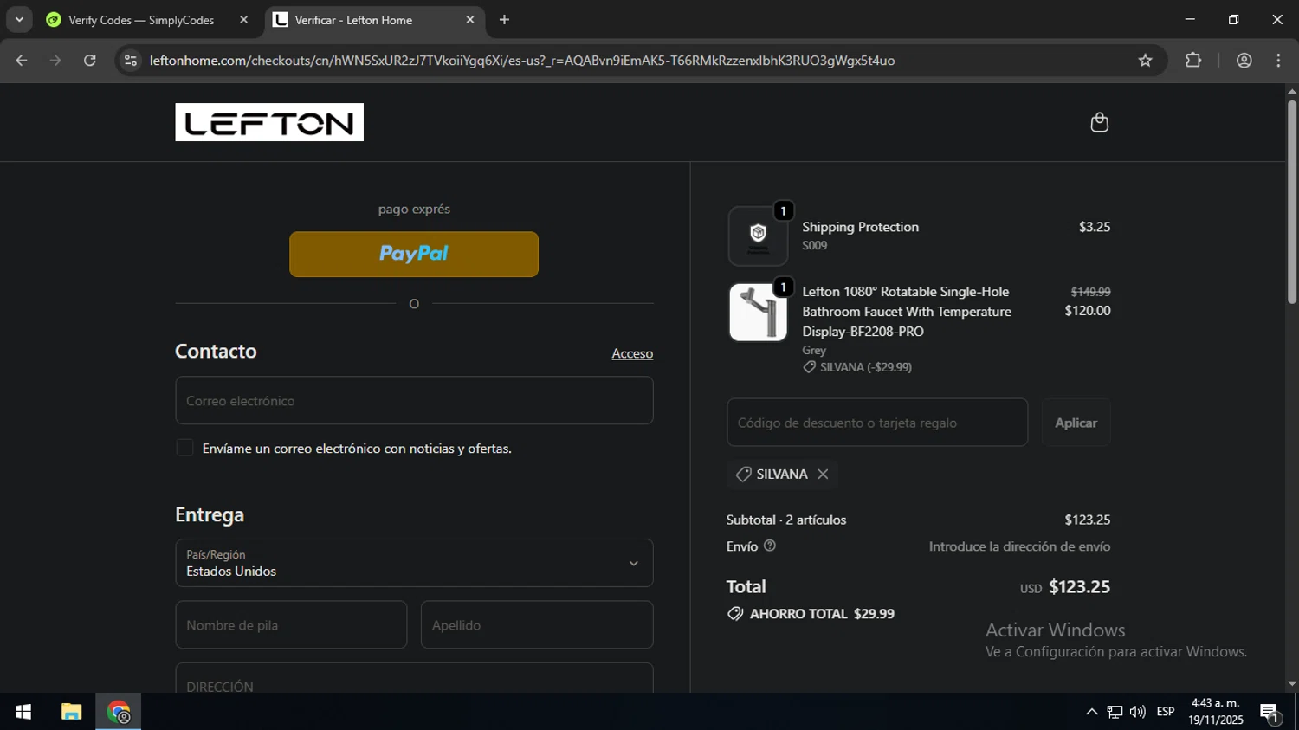The width and height of the screenshot is (1299, 730).
Task: Focus the Correo electrónico email field
Action: [414, 400]
